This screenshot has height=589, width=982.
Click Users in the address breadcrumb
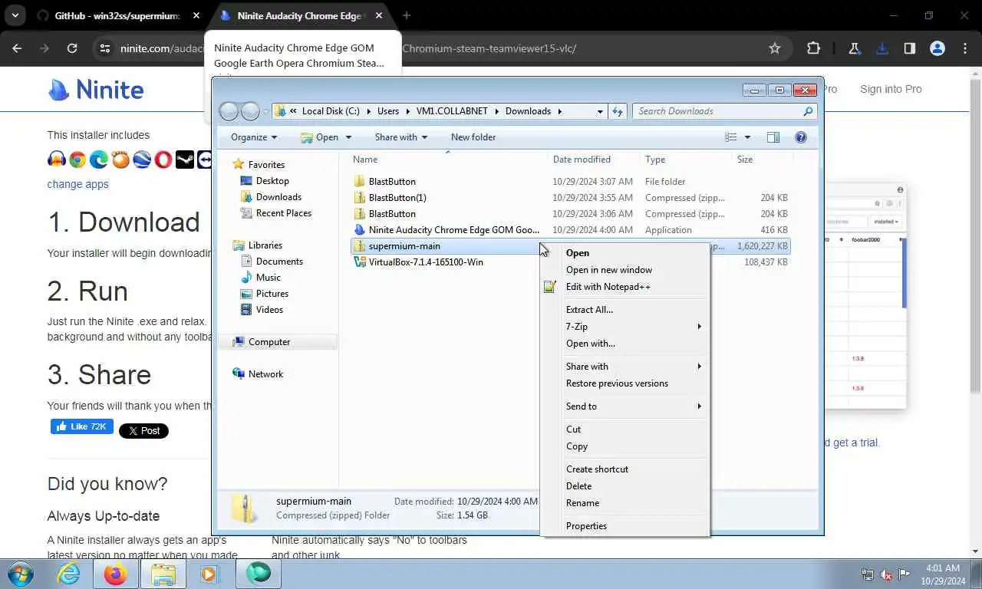(388, 111)
